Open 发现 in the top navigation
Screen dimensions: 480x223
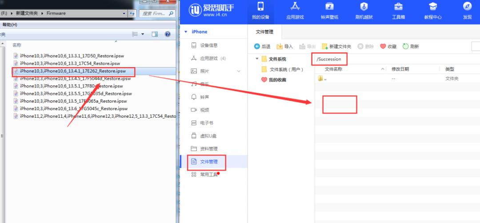[x=467, y=11]
